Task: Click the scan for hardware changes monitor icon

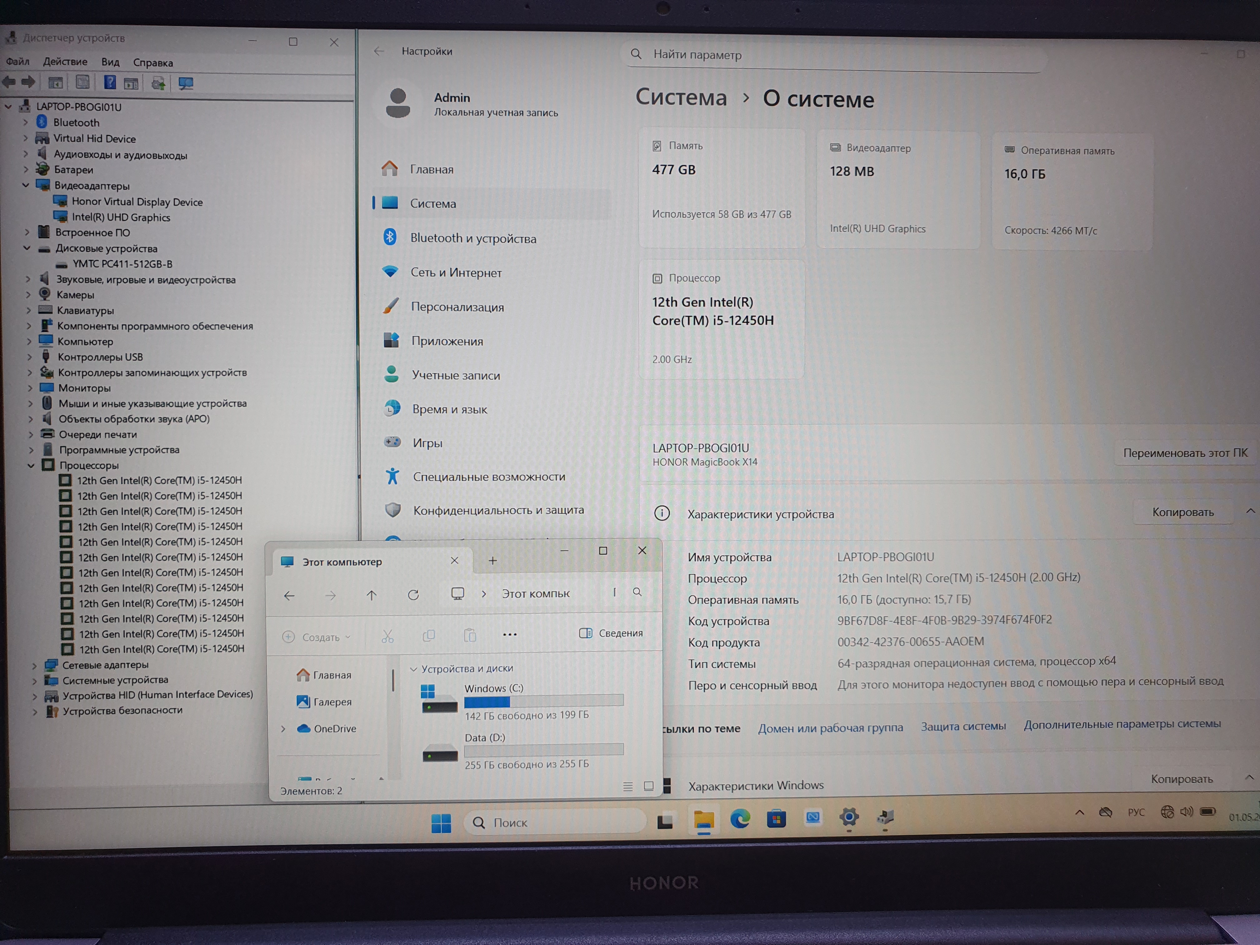Action: [x=186, y=84]
